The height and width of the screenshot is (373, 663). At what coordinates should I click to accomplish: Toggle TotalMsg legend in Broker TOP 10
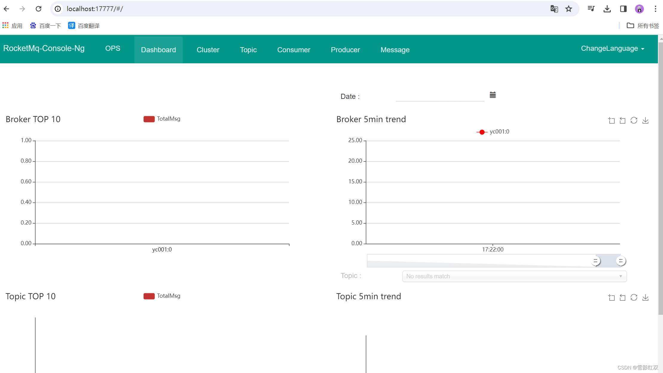pos(162,119)
